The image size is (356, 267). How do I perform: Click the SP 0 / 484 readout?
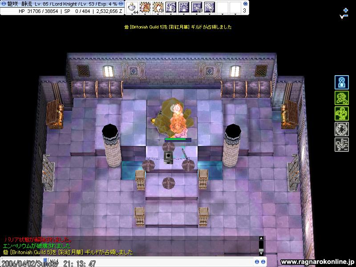pos(77,11)
